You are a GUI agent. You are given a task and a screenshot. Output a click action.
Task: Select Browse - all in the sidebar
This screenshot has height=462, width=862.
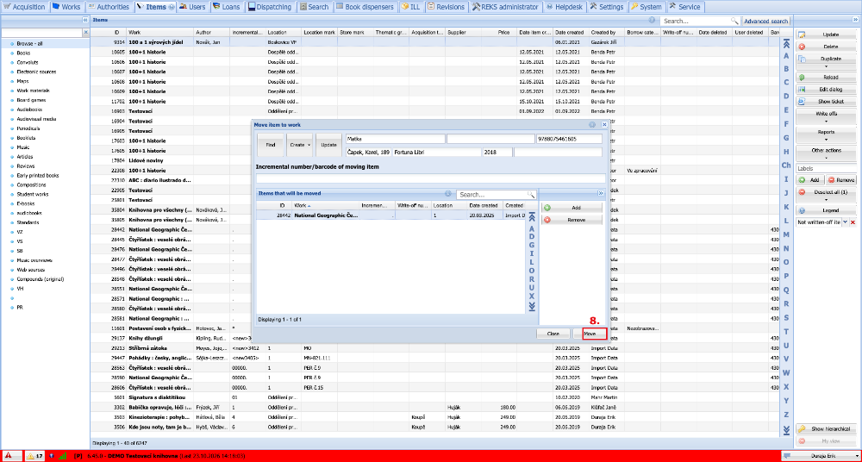pyautogui.click(x=30, y=43)
